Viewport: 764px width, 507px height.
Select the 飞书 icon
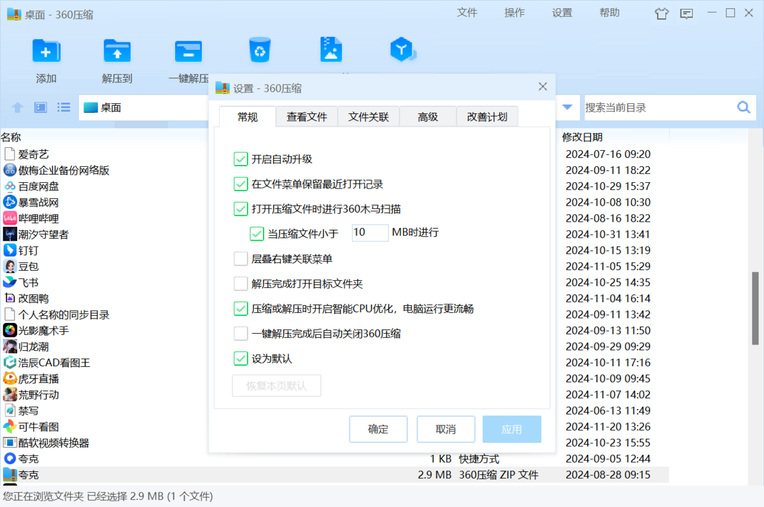10,282
